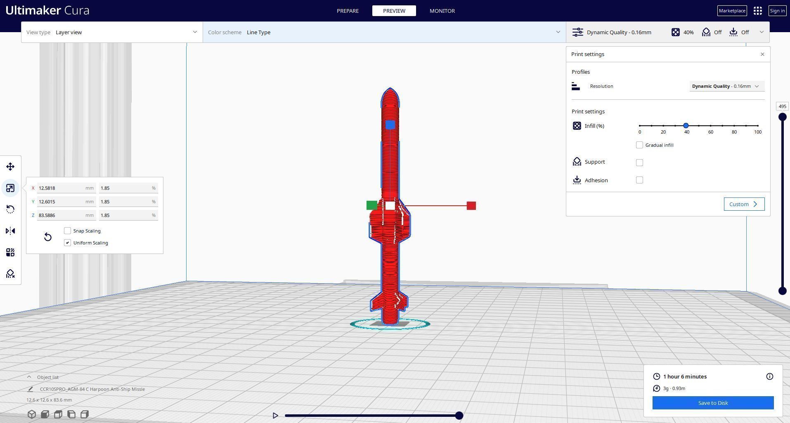790x423 pixels.
Task: Enable Gradual infill checkbox
Action: 639,145
